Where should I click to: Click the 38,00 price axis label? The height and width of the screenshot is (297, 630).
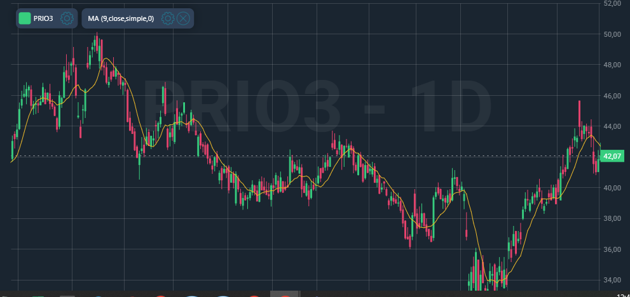(x=612, y=218)
